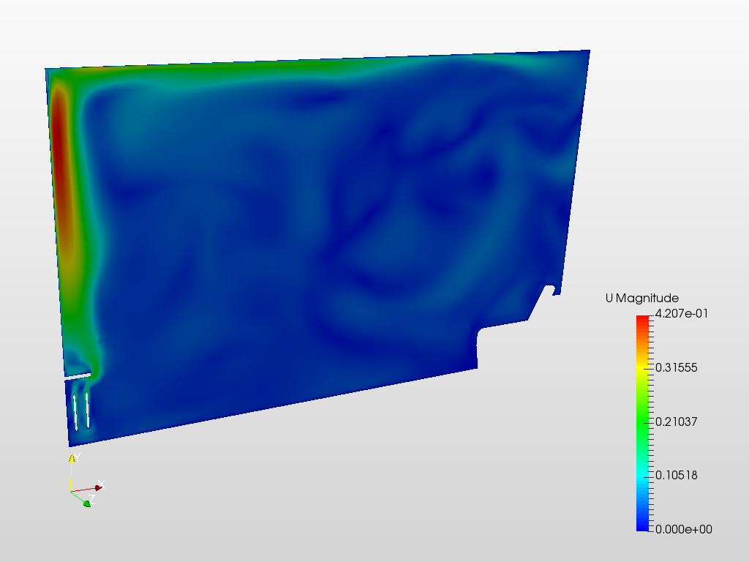Screen dimensions: 749x562
Task: Click the 0.21037 legend tick label
Action: pos(676,421)
